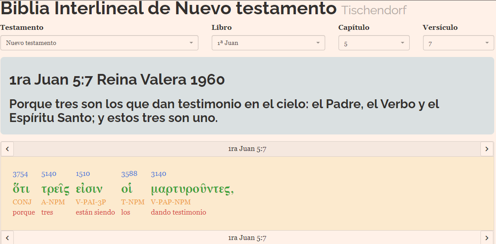Viewport: 496px width, 244px height.
Task: Click the V-PAP-NPM morphology tag
Action: (171, 202)
